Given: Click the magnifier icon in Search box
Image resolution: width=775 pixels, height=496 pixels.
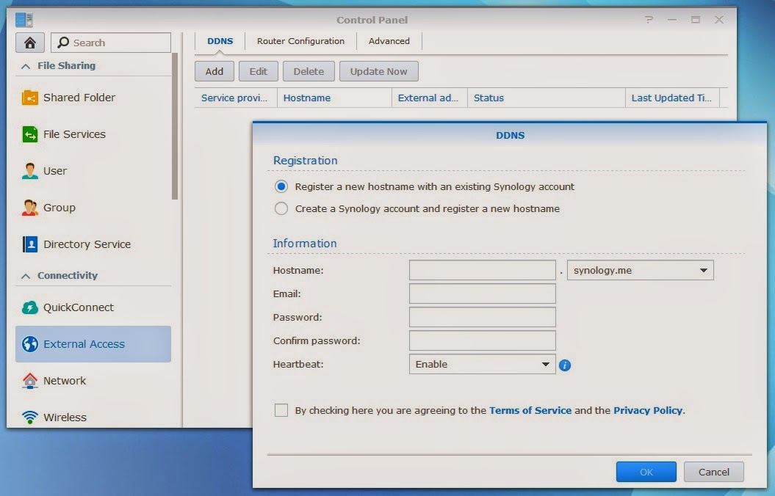Looking at the screenshot, I should coord(62,43).
